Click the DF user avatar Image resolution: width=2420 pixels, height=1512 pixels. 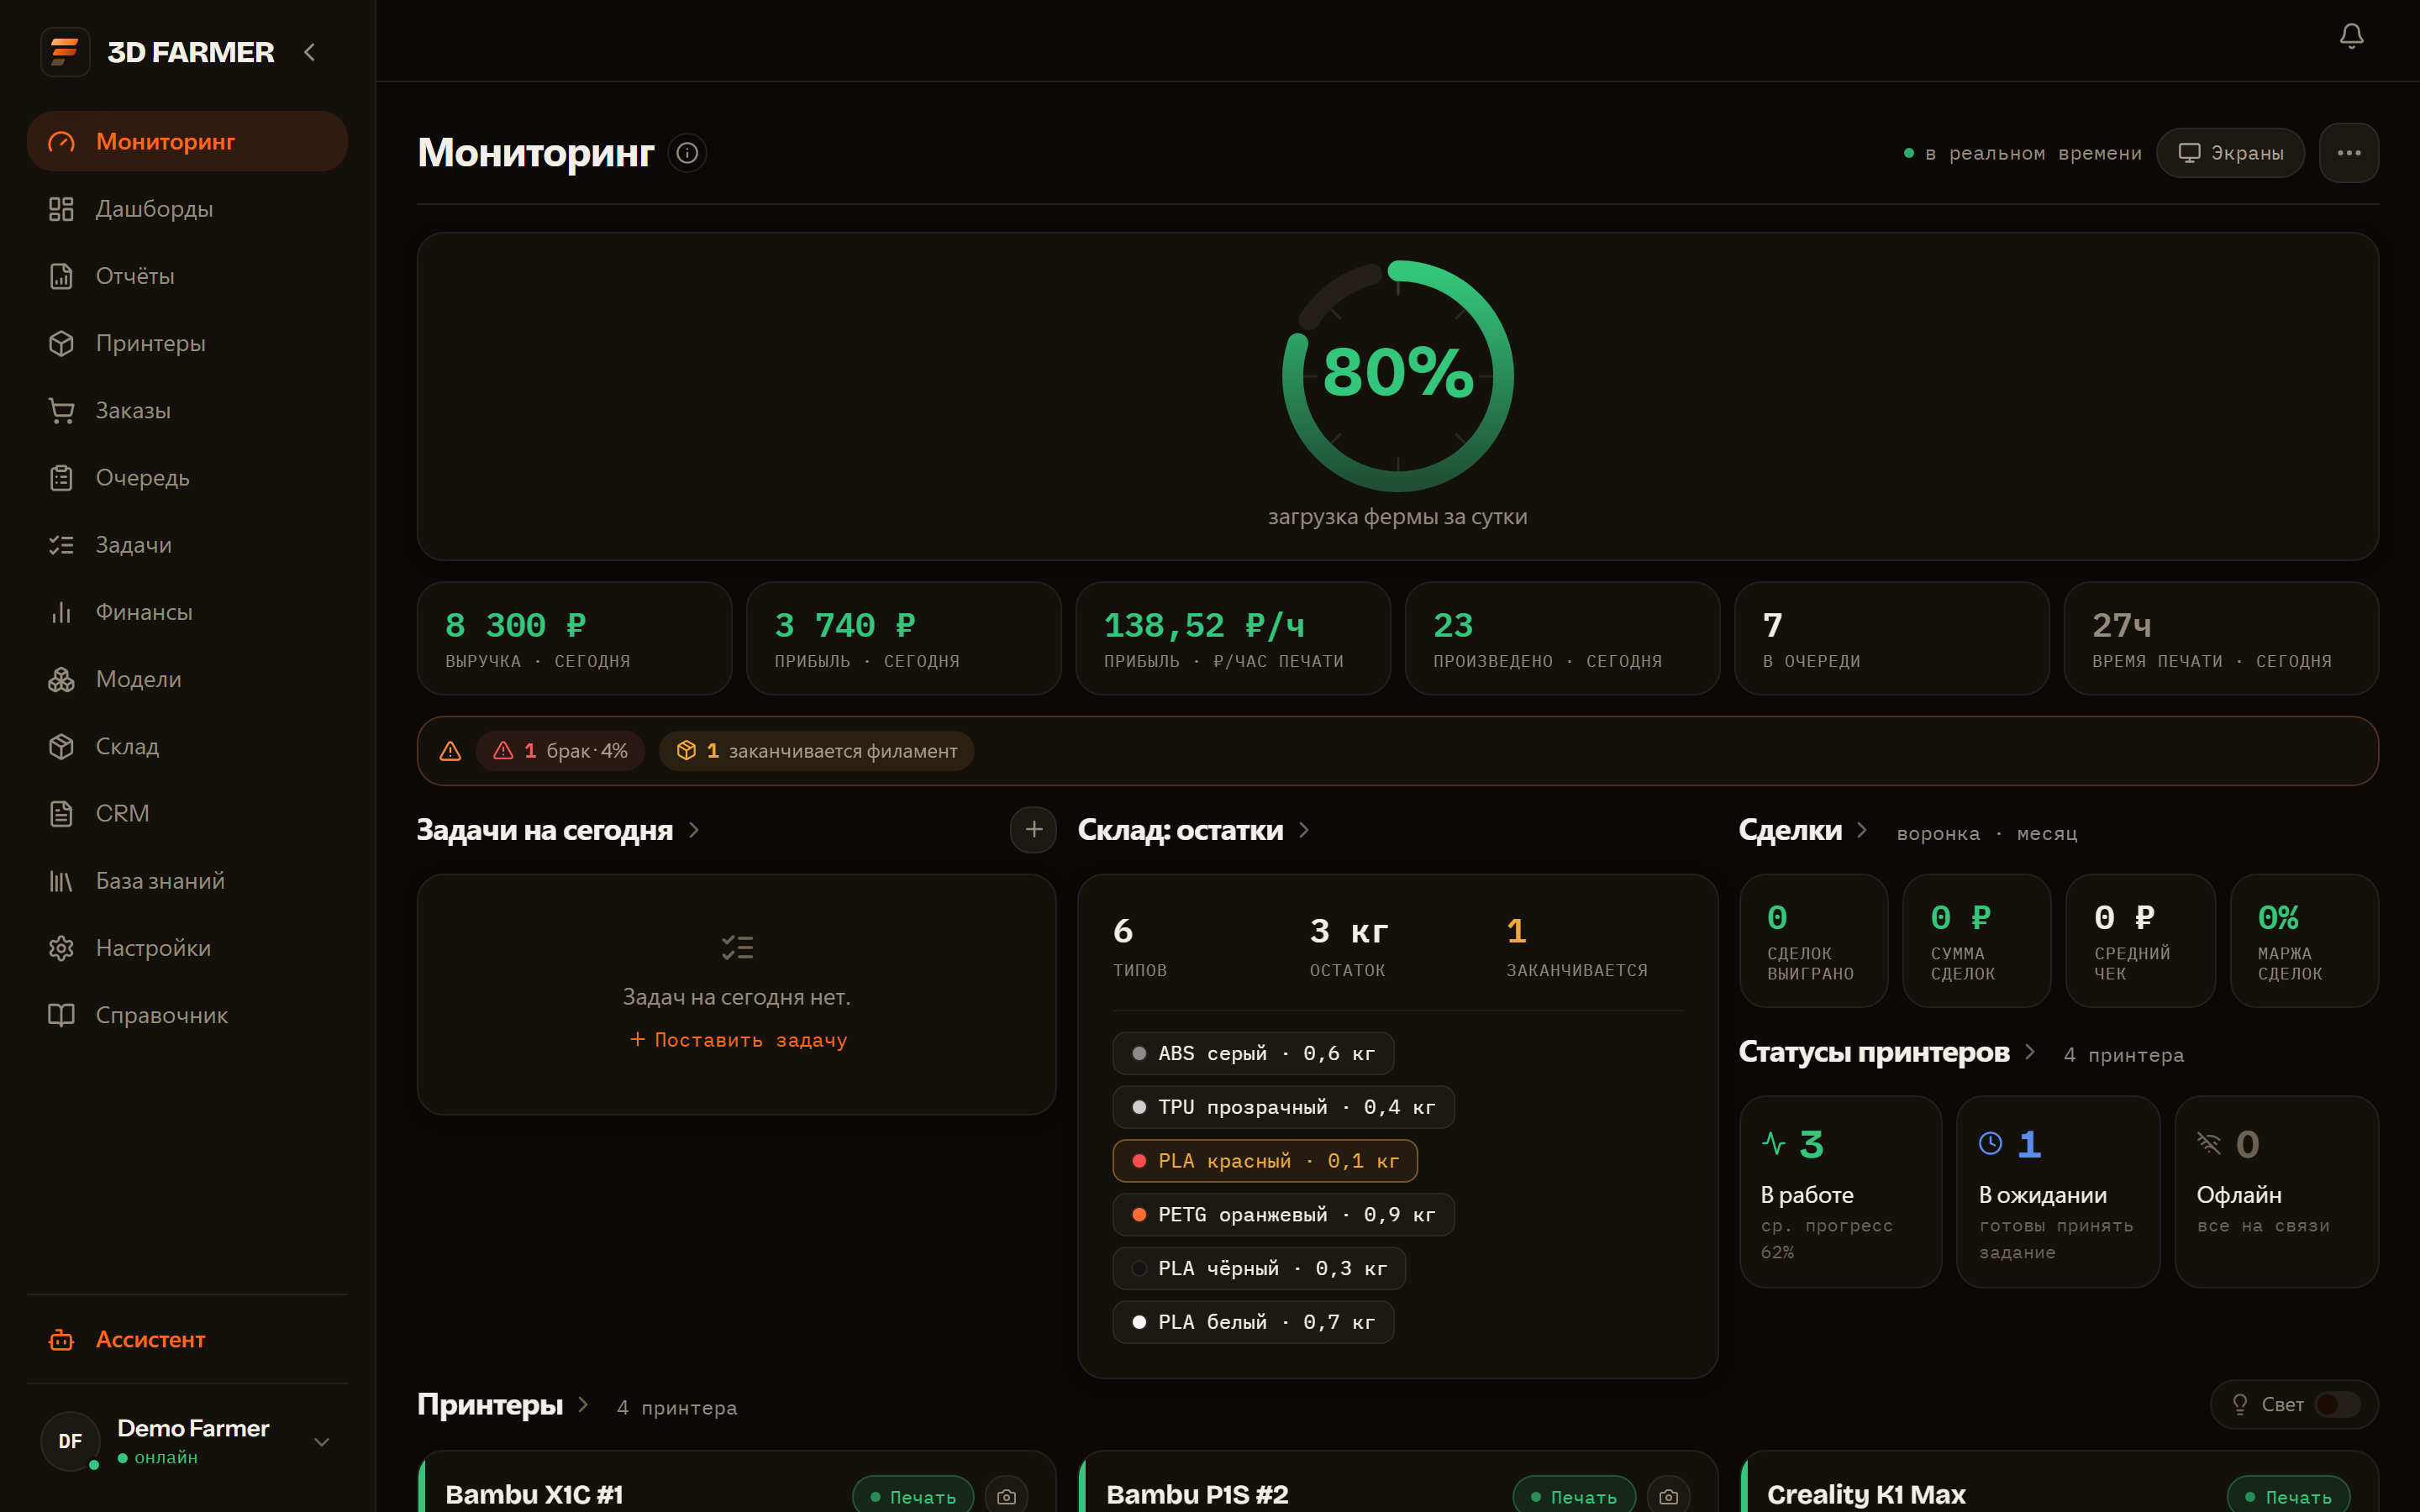click(70, 1441)
